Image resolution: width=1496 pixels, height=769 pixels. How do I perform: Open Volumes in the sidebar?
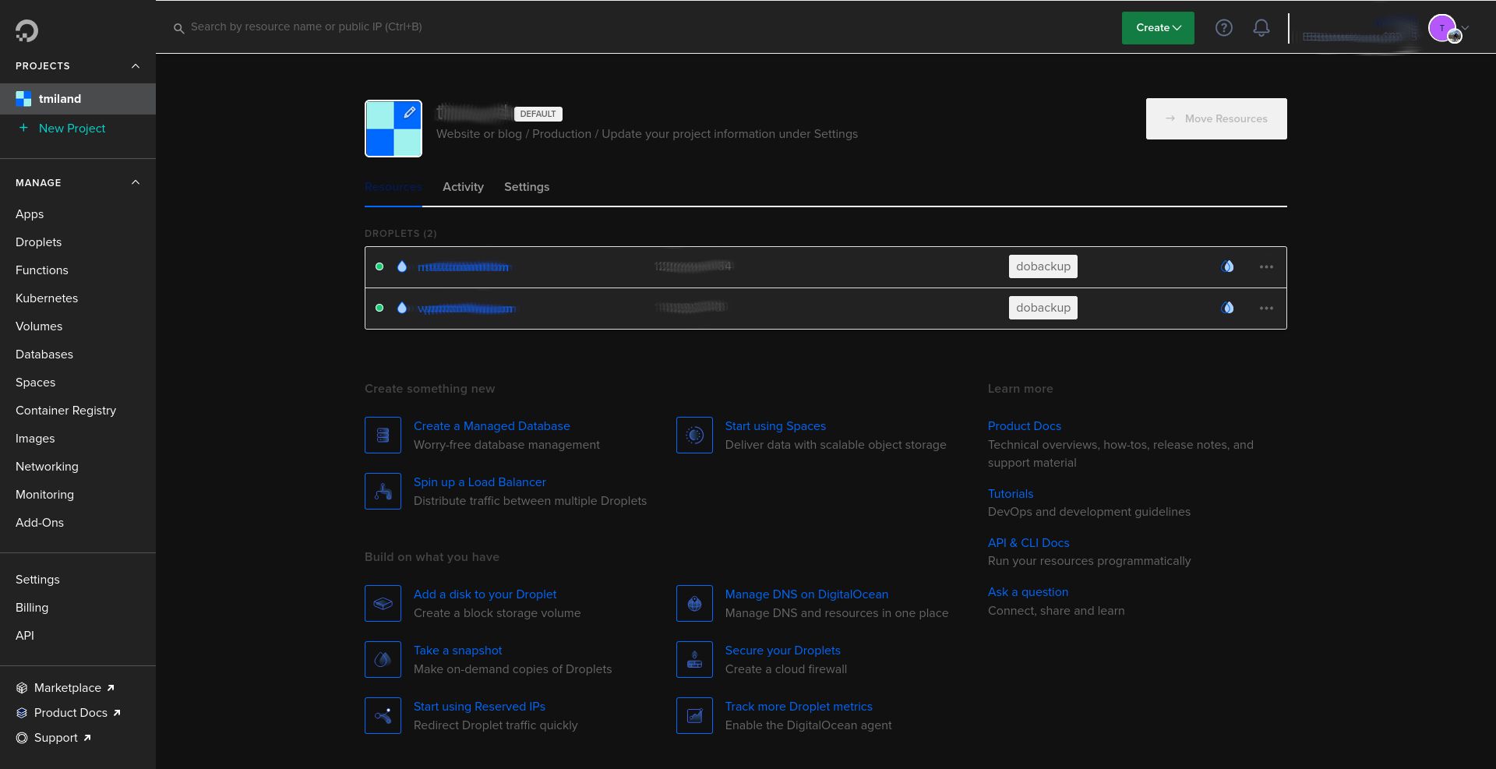[x=39, y=326]
